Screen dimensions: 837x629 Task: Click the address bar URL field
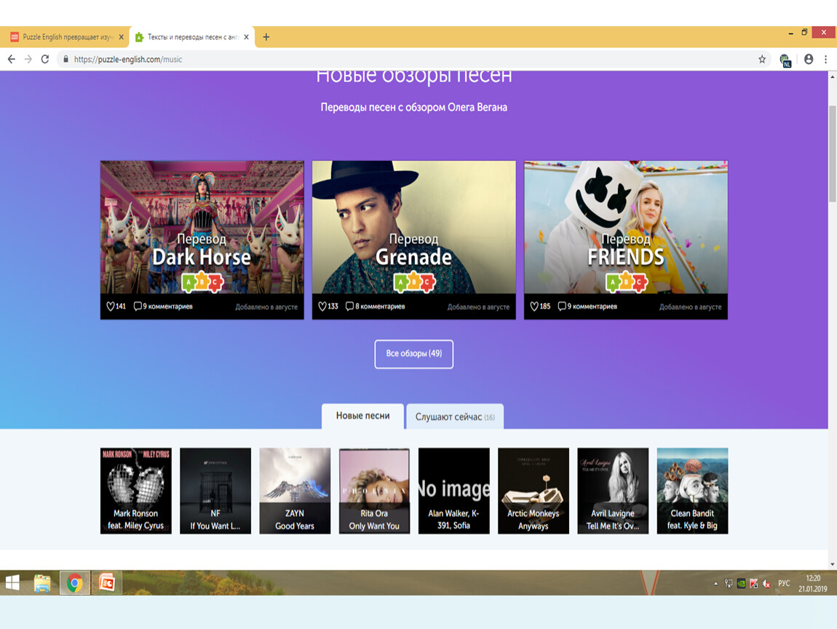coord(408,60)
